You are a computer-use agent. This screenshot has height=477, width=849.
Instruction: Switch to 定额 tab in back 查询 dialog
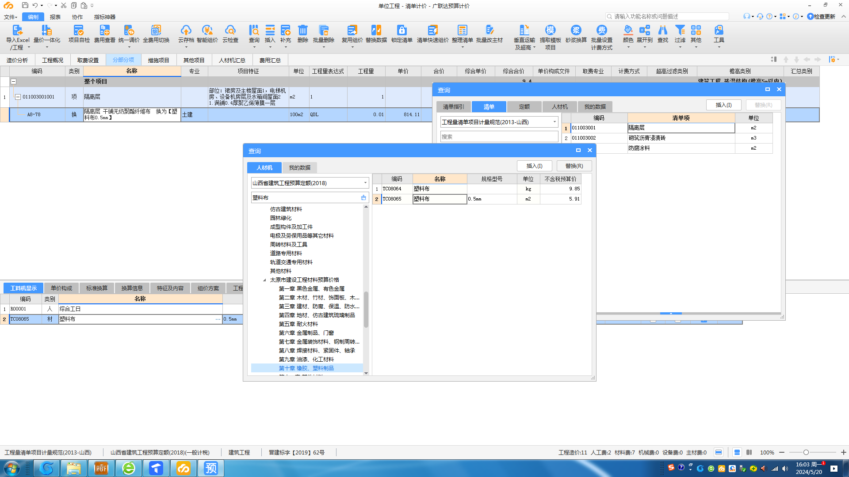524,106
